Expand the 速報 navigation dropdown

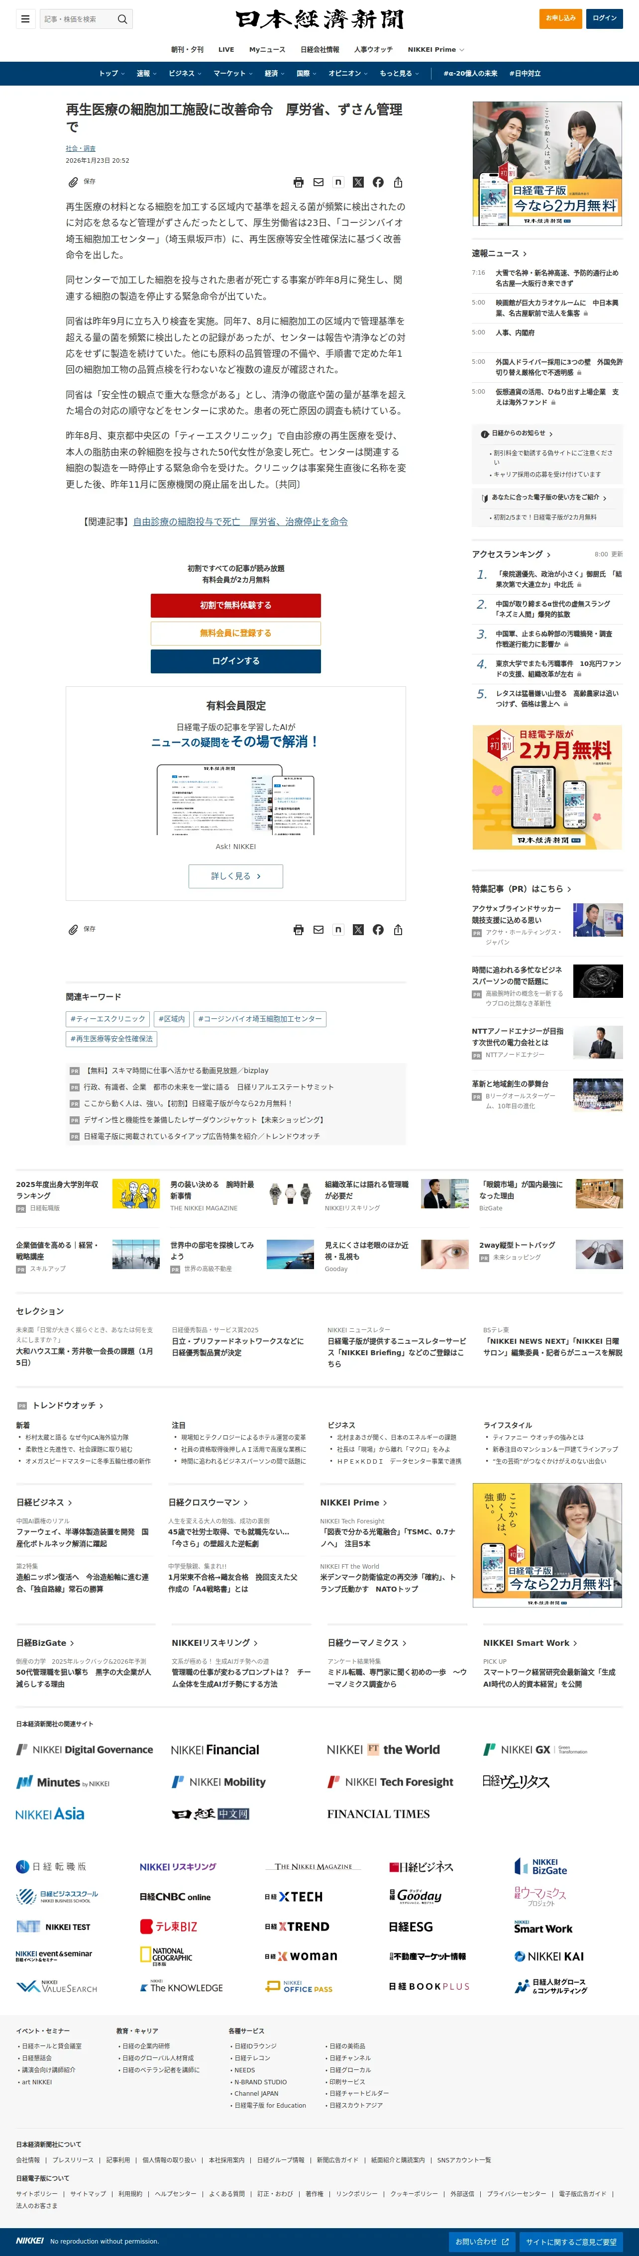click(146, 74)
